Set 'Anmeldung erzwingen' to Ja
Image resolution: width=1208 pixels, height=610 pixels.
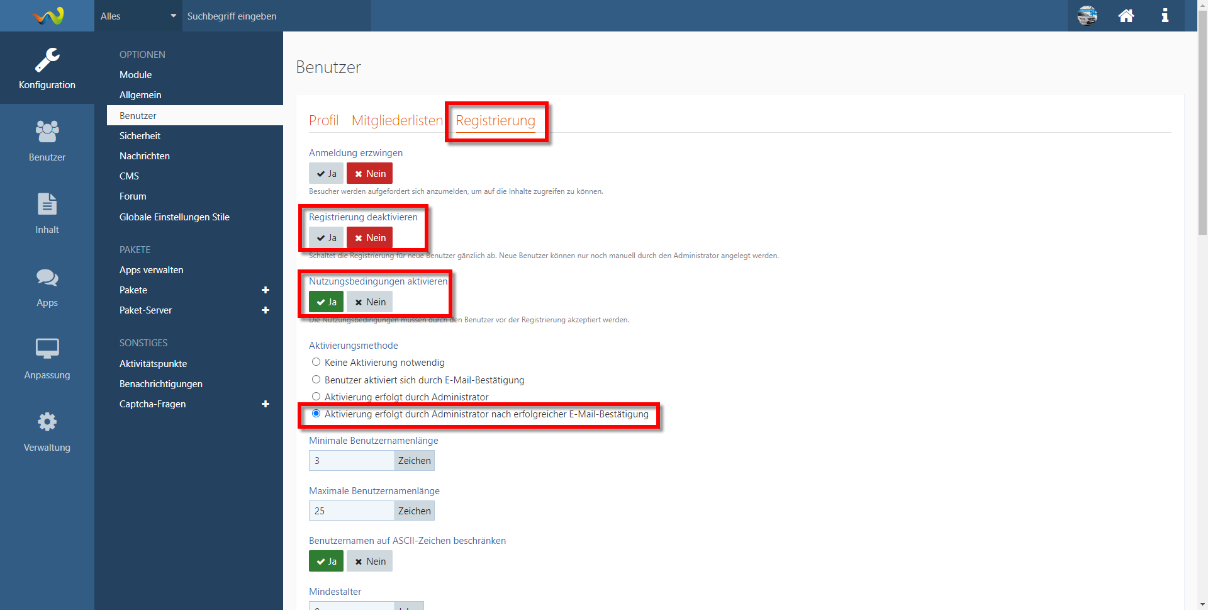click(326, 174)
